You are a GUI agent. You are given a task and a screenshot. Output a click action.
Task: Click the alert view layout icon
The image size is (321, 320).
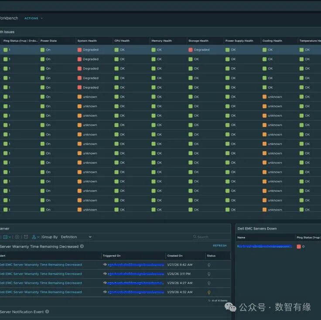6,237
